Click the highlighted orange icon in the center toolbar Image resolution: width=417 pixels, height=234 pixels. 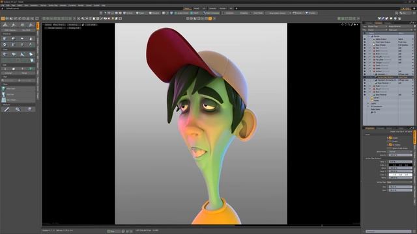point(210,19)
